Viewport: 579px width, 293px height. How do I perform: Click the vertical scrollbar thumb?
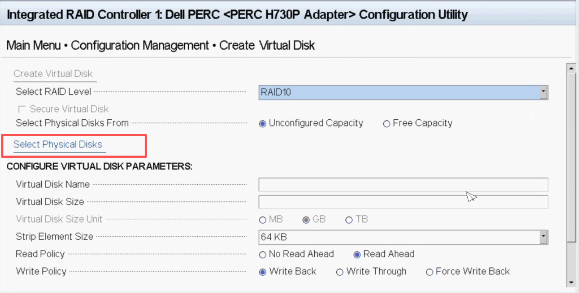coord(571,155)
